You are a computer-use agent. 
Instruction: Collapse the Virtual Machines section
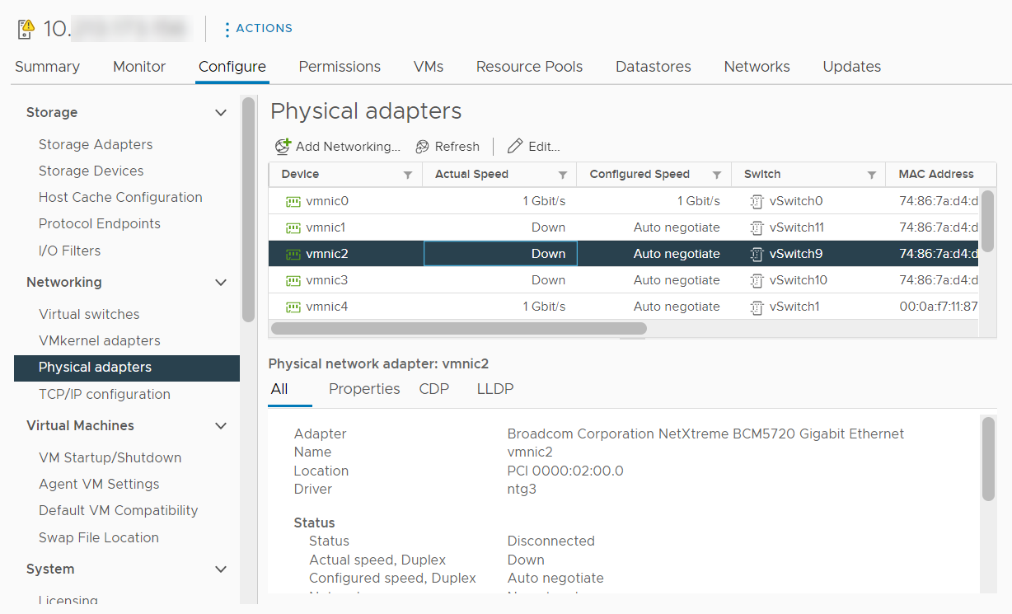[221, 426]
